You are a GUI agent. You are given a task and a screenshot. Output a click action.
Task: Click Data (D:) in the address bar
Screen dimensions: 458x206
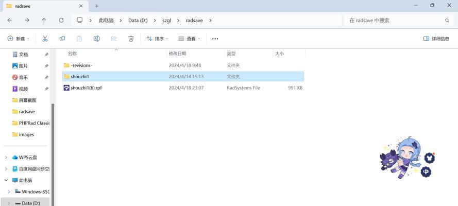coord(138,21)
